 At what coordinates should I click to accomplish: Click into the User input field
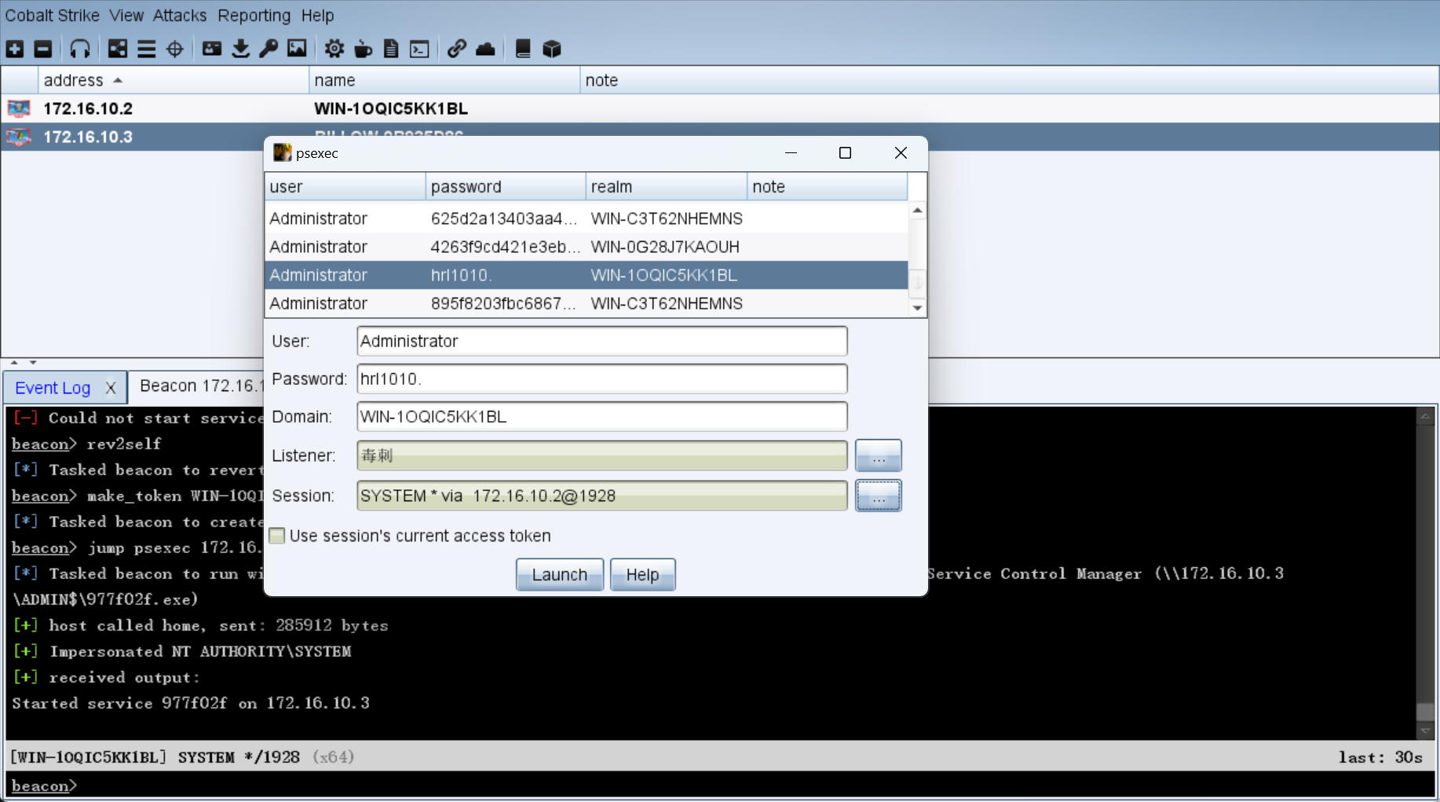601,341
